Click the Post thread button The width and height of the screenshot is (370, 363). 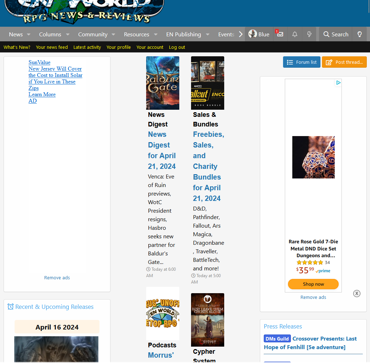point(344,62)
